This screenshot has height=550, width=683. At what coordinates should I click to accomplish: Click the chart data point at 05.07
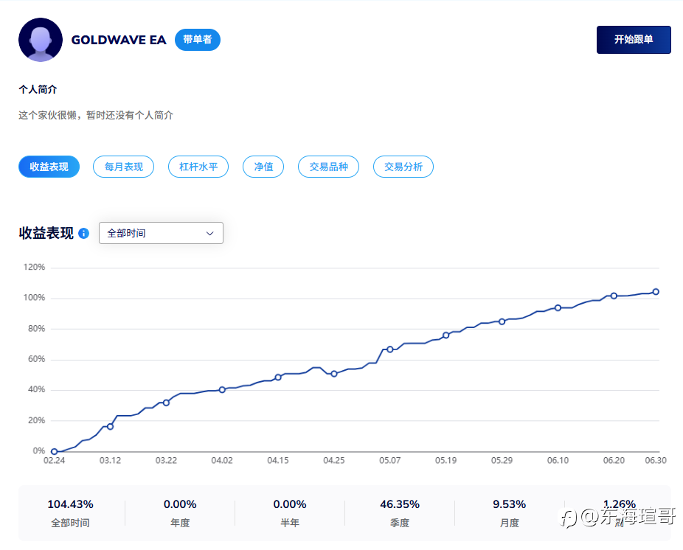(390, 349)
